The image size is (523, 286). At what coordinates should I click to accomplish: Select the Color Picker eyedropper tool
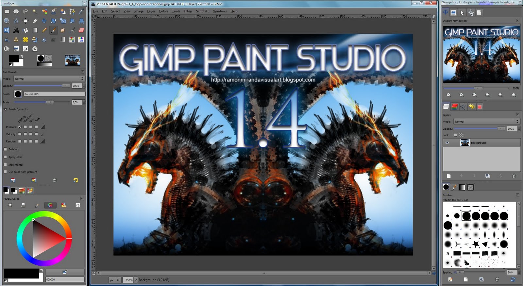[81, 11]
